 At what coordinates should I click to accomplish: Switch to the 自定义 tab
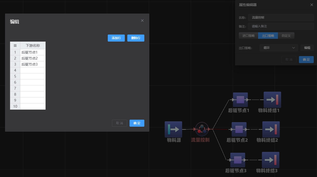[286, 36]
